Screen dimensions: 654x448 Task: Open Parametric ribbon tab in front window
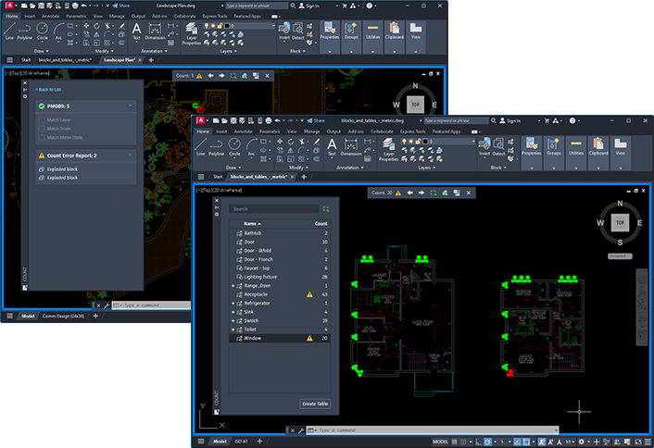(270, 131)
